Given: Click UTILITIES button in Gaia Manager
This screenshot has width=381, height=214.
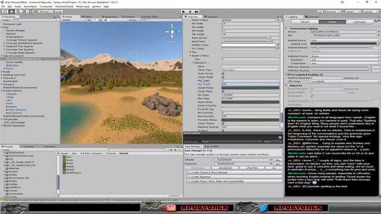Looking at the screenshot, I should pos(252,168).
